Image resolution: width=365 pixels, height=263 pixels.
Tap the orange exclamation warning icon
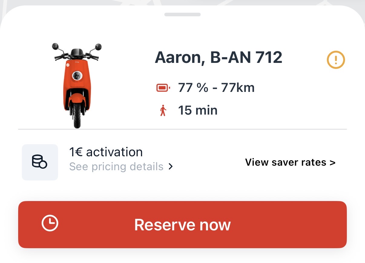click(x=336, y=60)
